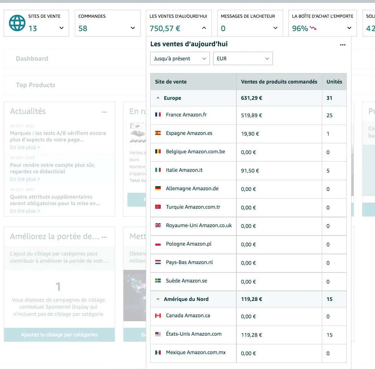Click the 58 orders count
This screenshot has height=369, width=375.
point(83,29)
